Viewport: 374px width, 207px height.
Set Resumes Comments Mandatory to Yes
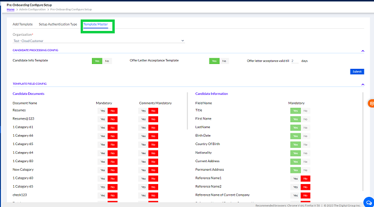point(143,111)
